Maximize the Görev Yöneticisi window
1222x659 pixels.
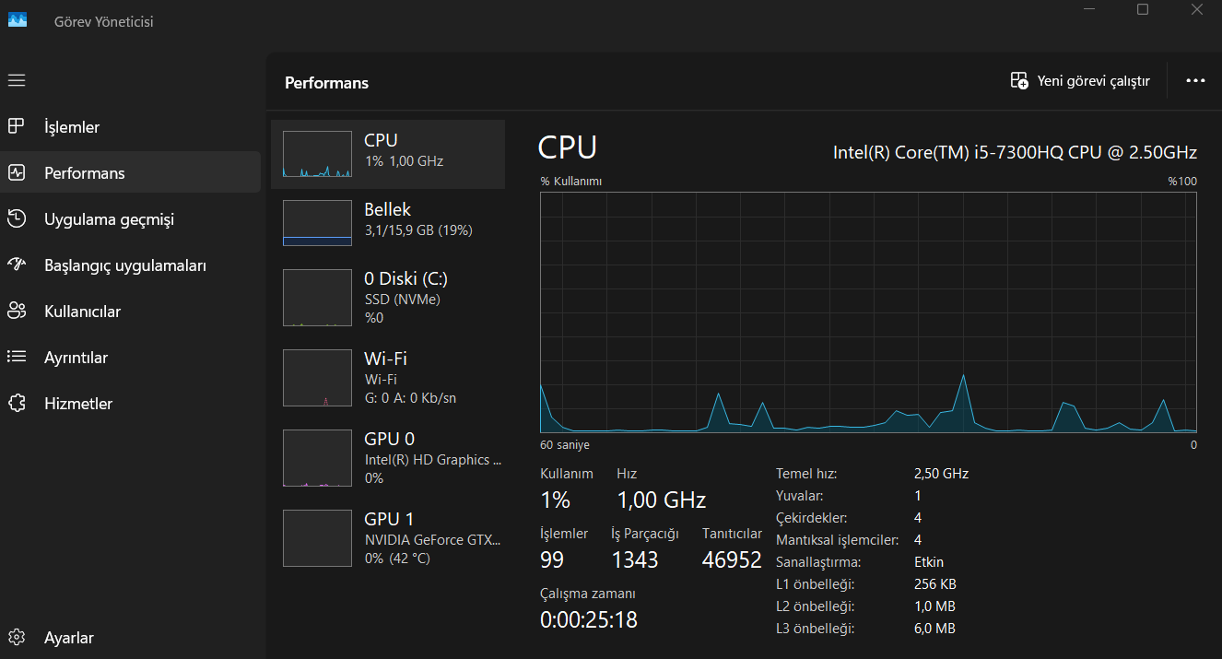pyautogui.click(x=1143, y=10)
